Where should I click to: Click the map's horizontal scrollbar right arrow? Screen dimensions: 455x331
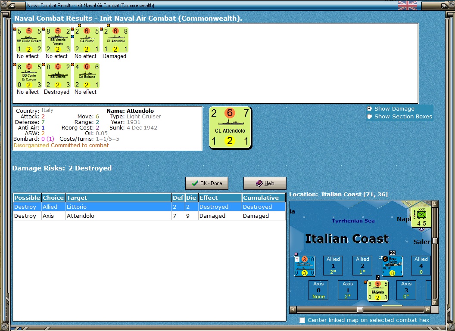point(428,309)
